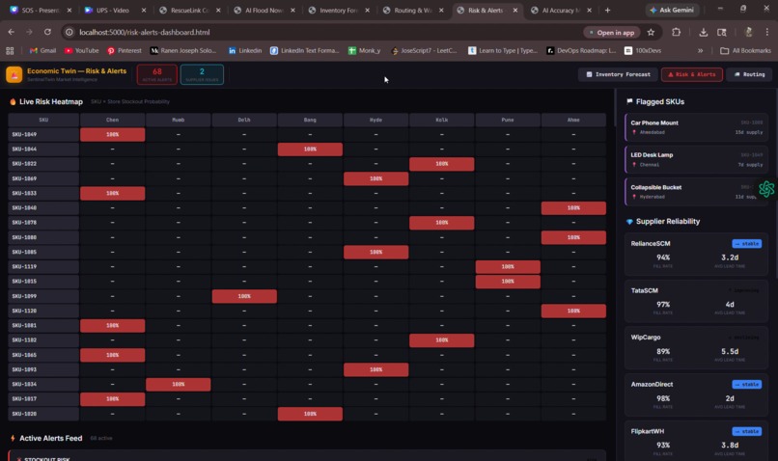
Task: Open the Gmail bookmark
Action: [42, 50]
